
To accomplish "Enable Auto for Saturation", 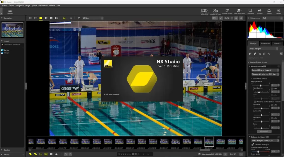I will click(x=272, y=118).
